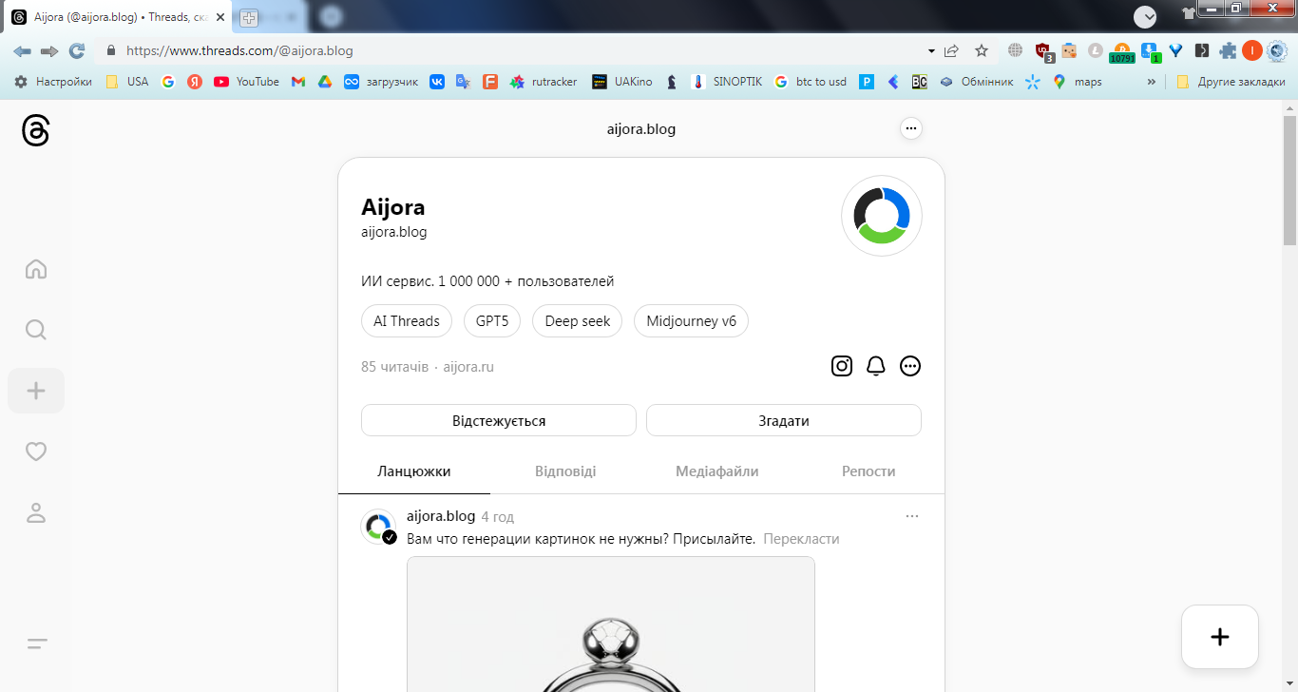Open the download manager extension icon
The width and height of the screenshot is (1298, 692).
point(1150,51)
